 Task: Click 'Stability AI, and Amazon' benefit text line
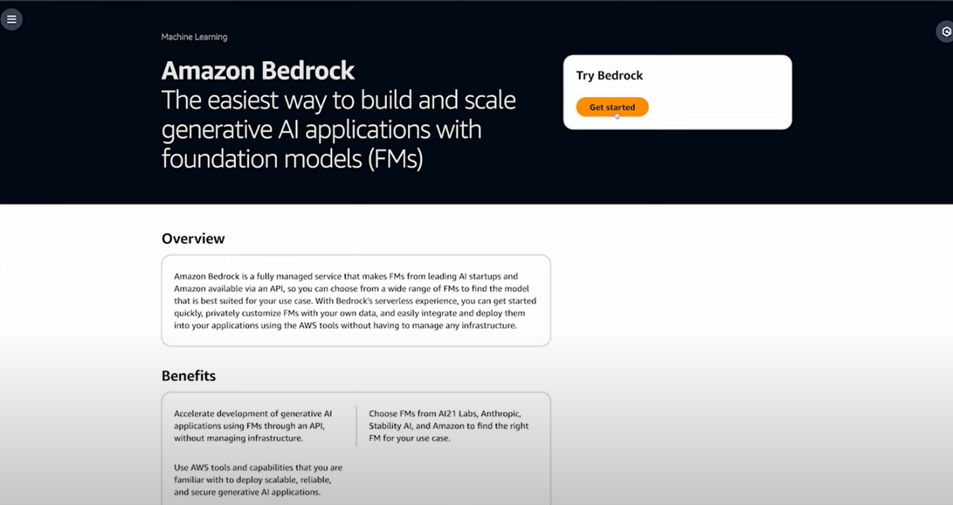449,426
